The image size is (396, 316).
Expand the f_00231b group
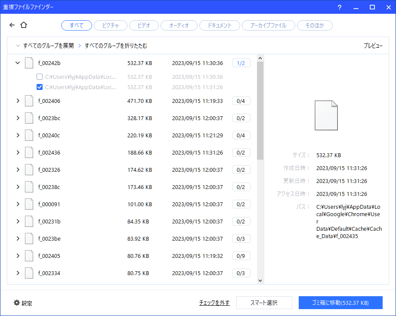18,221
